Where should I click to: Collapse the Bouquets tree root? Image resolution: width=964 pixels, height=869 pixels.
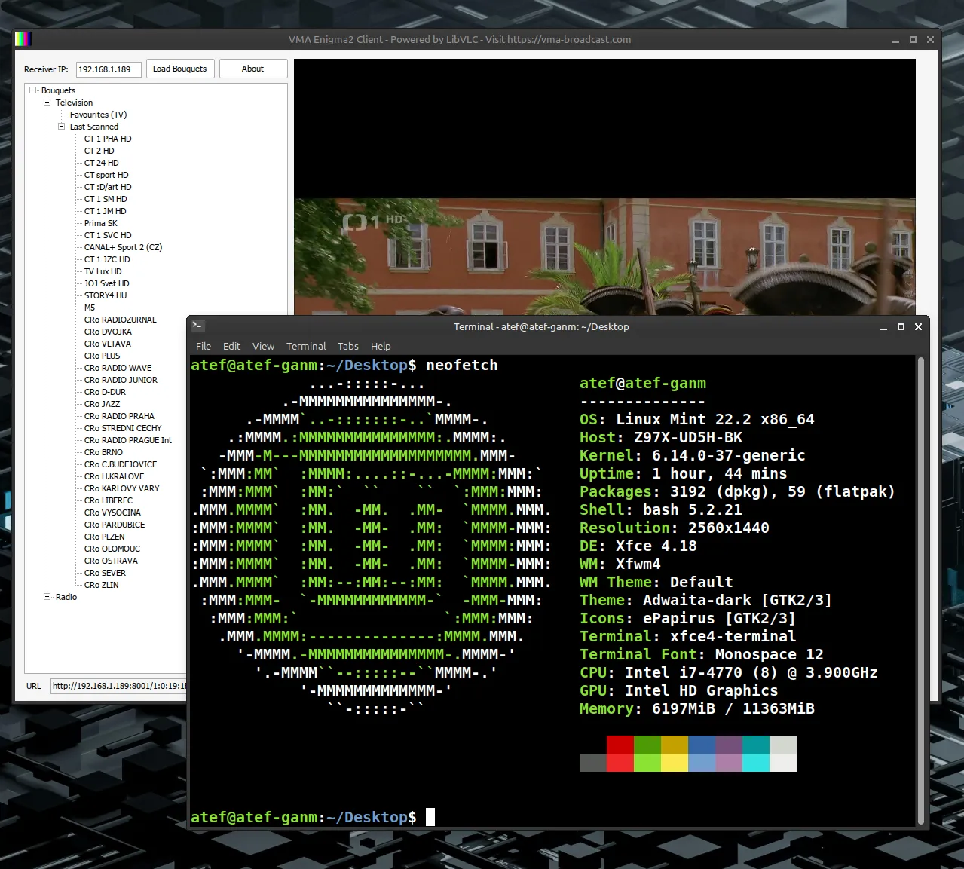pos(32,90)
